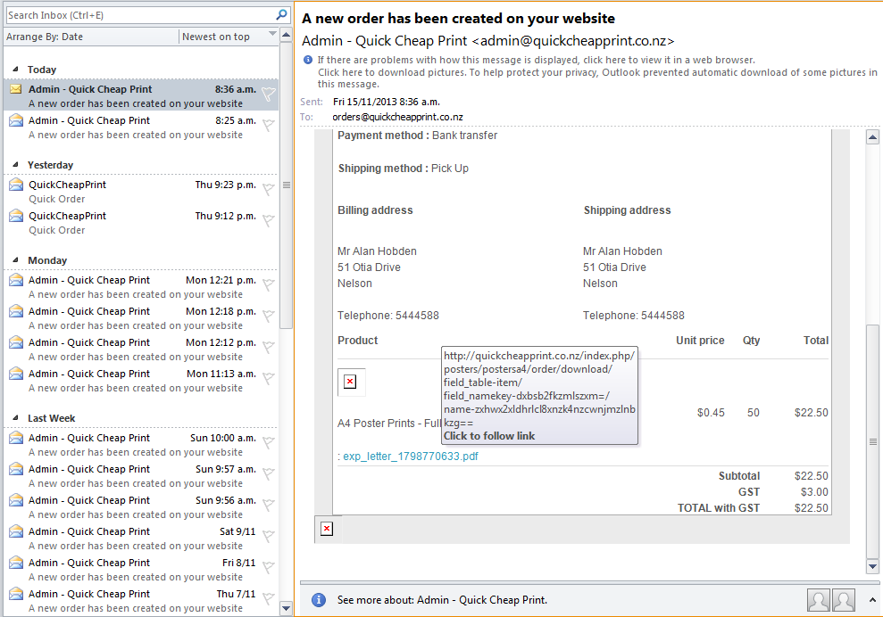Flag the Mon 12:21 p.m. Admin message
Screen dimensions: 883x617
[x=269, y=285]
